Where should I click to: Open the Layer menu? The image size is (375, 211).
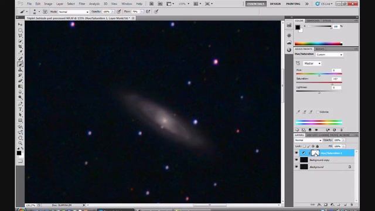click(60, 4)
